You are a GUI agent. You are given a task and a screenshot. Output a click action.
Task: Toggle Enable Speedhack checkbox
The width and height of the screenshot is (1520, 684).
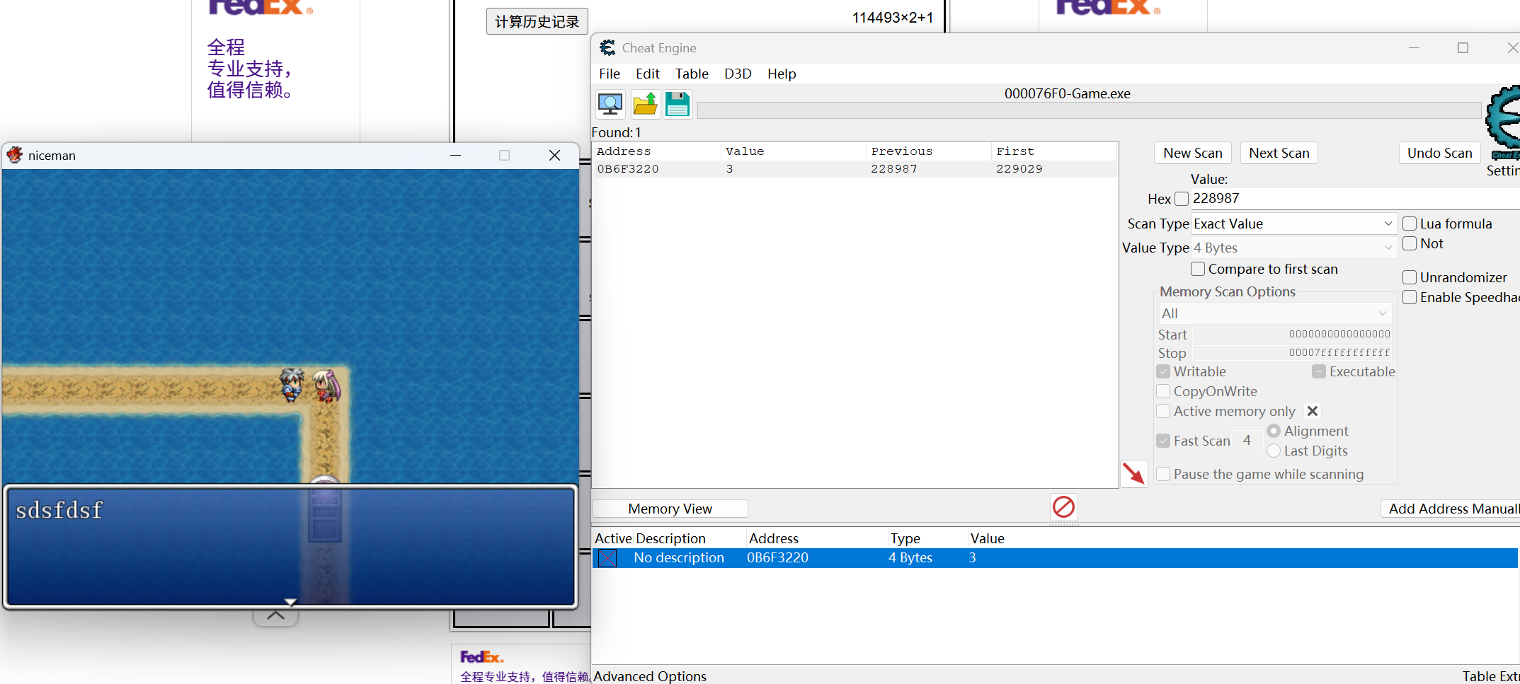[1410, 297]
